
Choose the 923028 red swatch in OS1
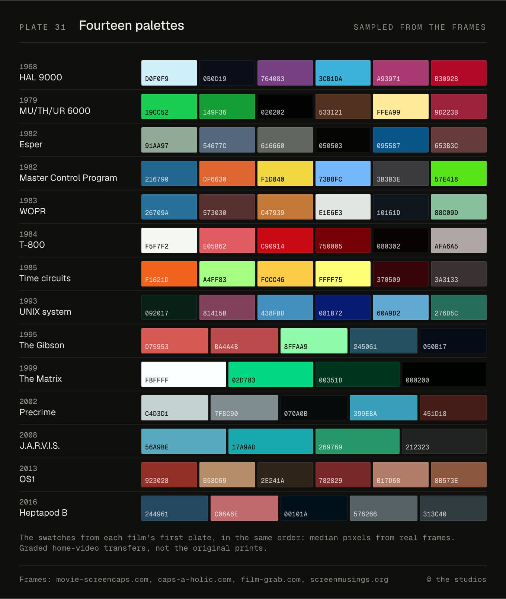(x=169, y=475)
